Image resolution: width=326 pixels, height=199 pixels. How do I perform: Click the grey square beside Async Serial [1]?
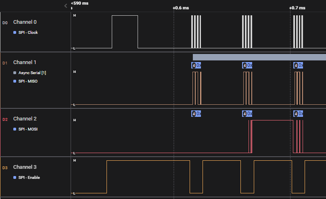(15, 73)
